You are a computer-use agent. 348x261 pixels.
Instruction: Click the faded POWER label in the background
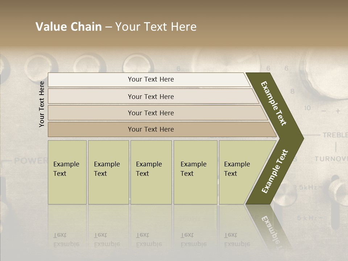click(31, 161)
